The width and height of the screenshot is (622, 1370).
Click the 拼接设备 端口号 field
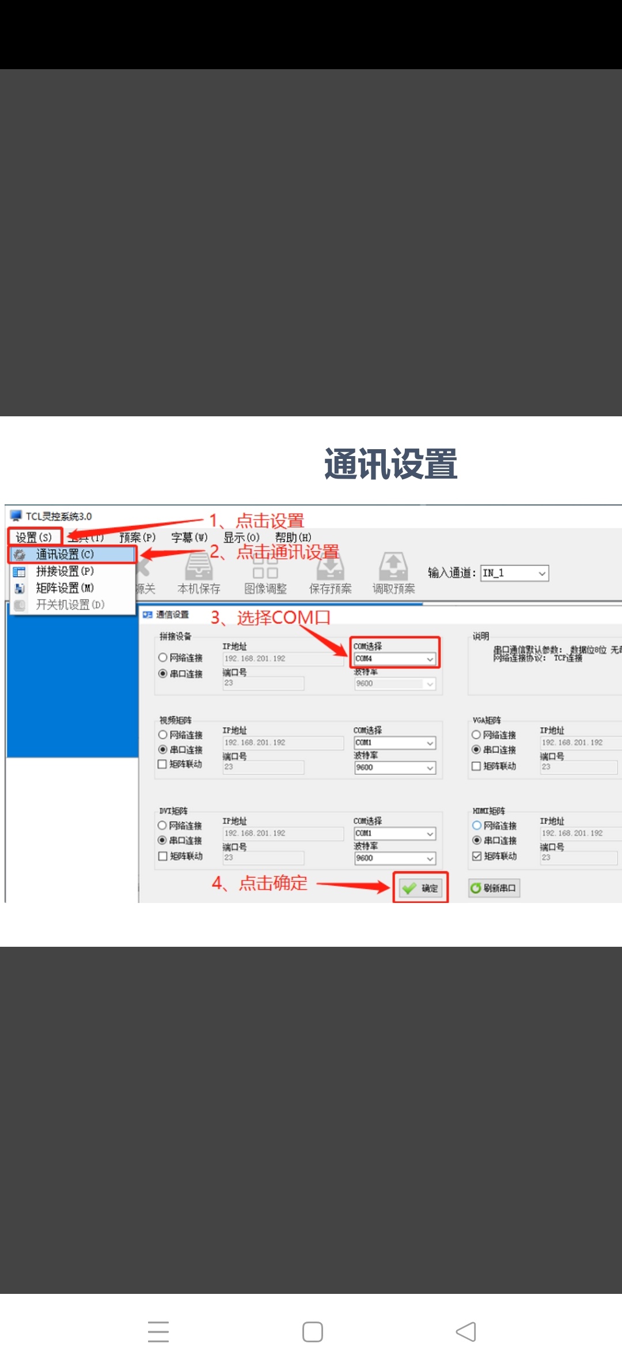(263, 683)
